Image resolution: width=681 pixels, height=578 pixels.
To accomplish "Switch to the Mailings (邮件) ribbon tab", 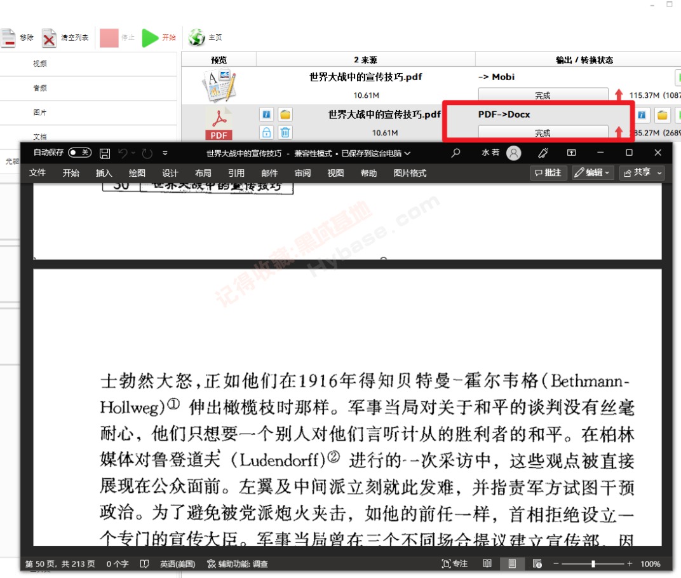I will (x=270, y=173).
